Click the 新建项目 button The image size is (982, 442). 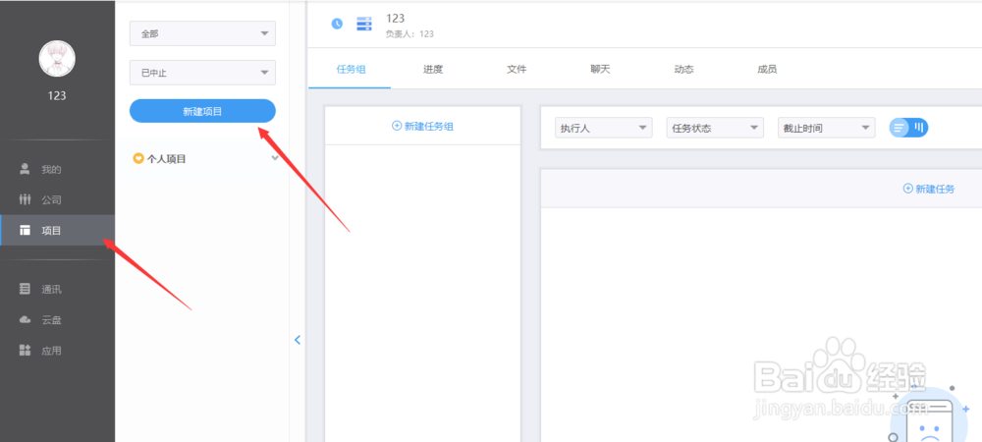tap(202, 111)
